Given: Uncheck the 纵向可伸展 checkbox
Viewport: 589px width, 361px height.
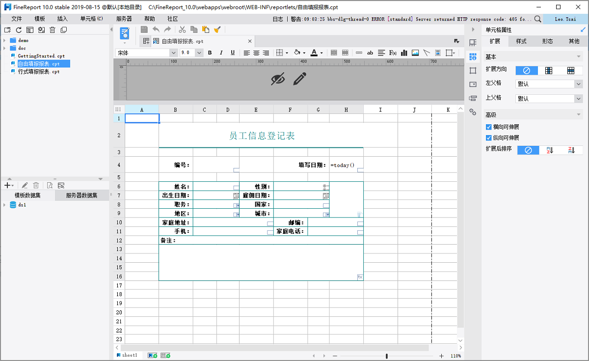Looking at the screenshot, I should pyautogui.click(x=488, y=138).
